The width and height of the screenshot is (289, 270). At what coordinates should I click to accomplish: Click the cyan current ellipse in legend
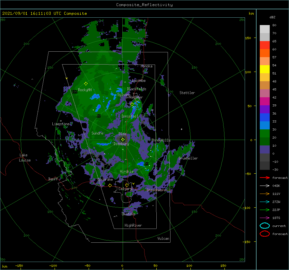[265, 226]
